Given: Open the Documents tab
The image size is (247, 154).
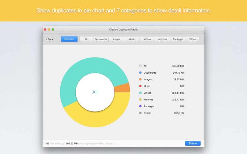Looking at the screenshot, I should (101, 39).
